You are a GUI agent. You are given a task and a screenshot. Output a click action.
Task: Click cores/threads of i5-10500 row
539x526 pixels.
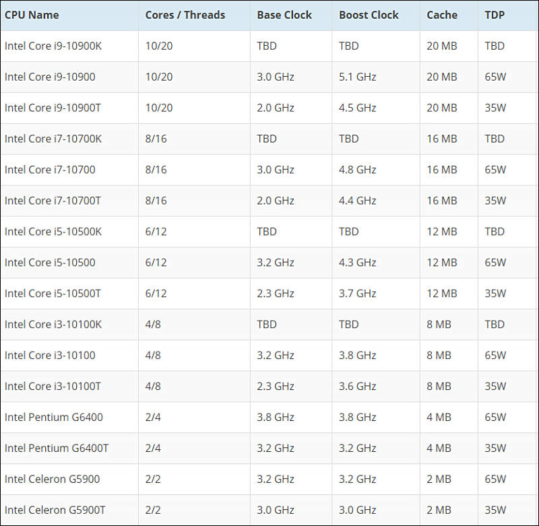click(x=156, y=263)
